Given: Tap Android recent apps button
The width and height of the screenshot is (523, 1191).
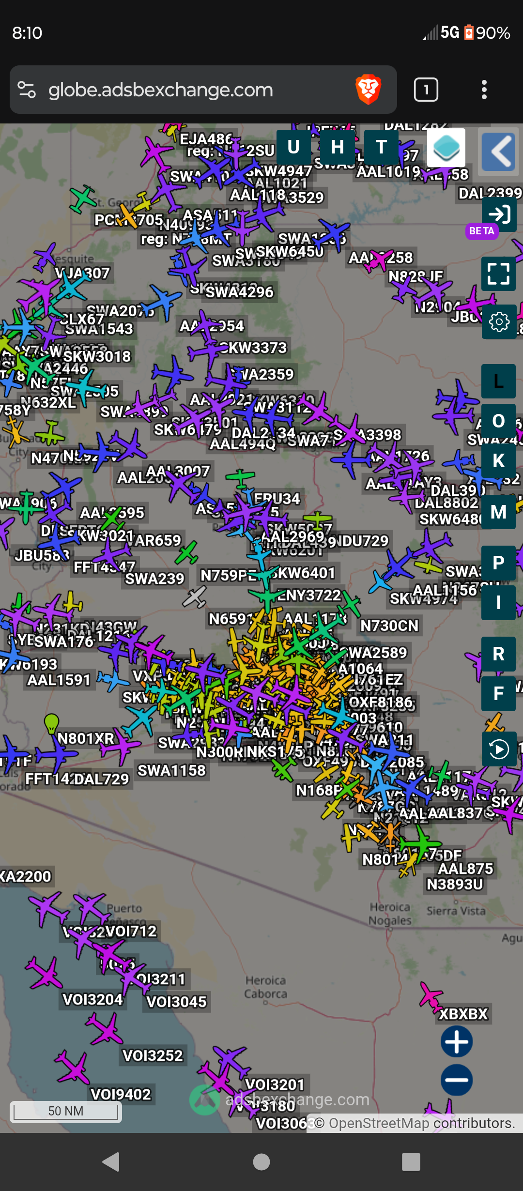Looking at the screenshot, I should (411, 1162).
